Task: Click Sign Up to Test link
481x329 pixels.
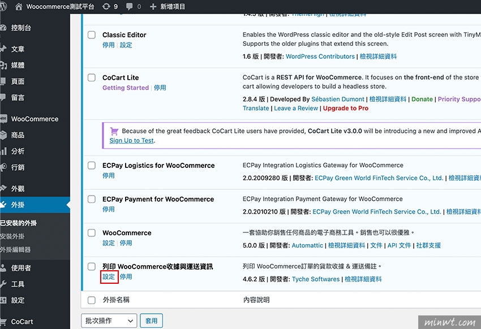Action: (x=132, y=140)
